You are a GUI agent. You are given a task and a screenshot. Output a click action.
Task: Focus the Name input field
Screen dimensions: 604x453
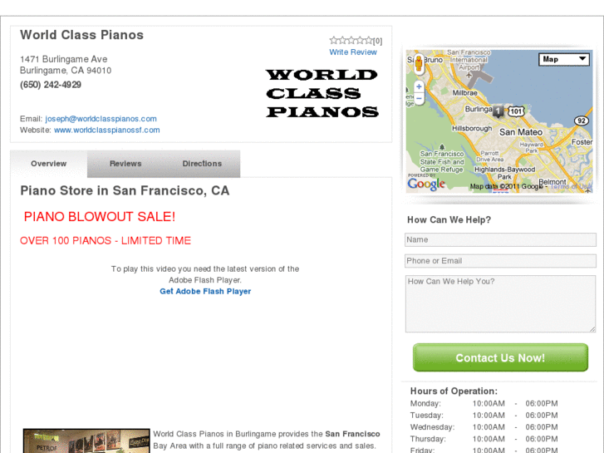click(x=500, y=240)
